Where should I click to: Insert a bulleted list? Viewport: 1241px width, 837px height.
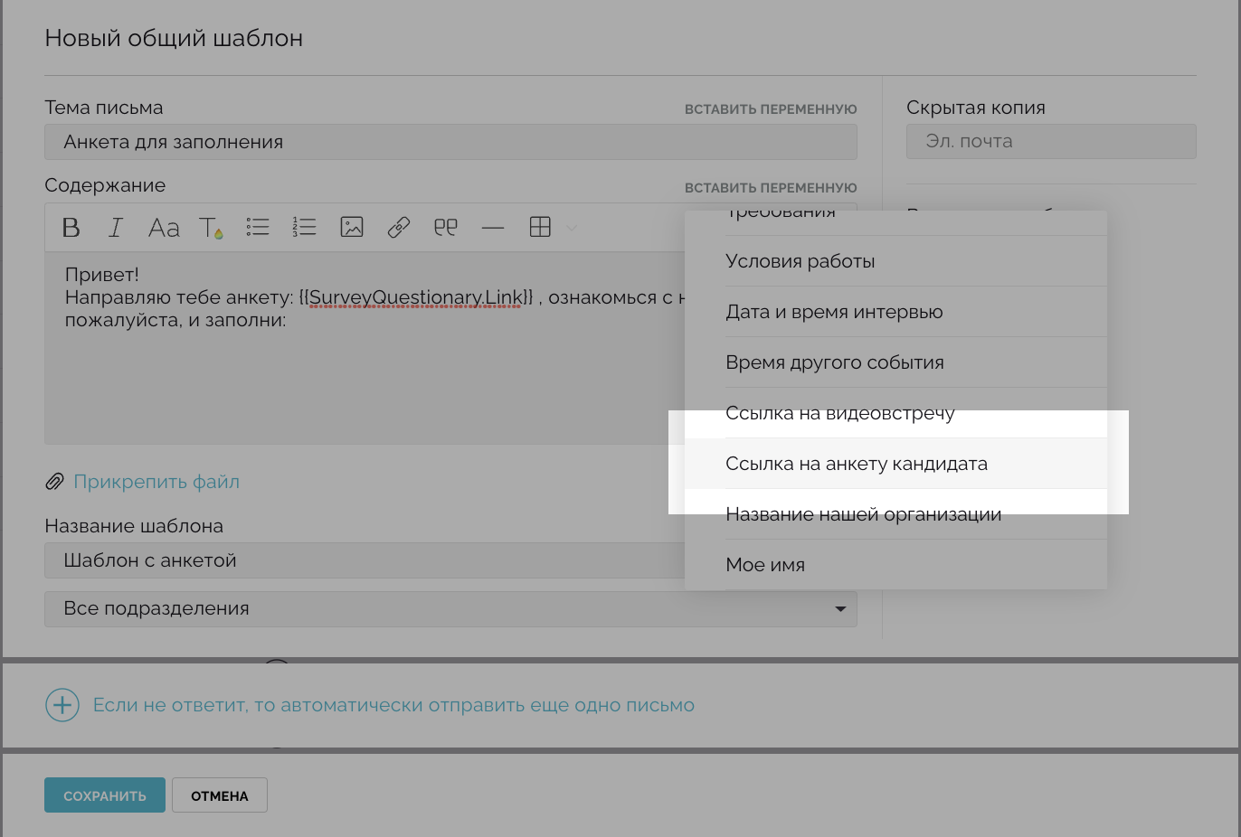pos(258,228)
